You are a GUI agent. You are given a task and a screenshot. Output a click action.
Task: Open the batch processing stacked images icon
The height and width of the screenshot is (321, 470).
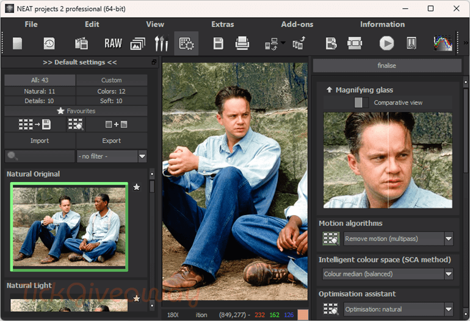click(137, 44)
